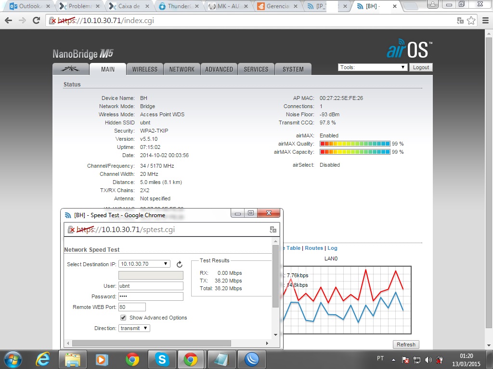Go to the ADVANCED tab

pyautogui.click(x=219, y=69)
